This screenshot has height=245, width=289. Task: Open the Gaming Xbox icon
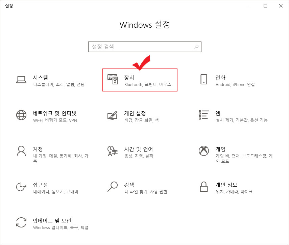tap(204, 151)
